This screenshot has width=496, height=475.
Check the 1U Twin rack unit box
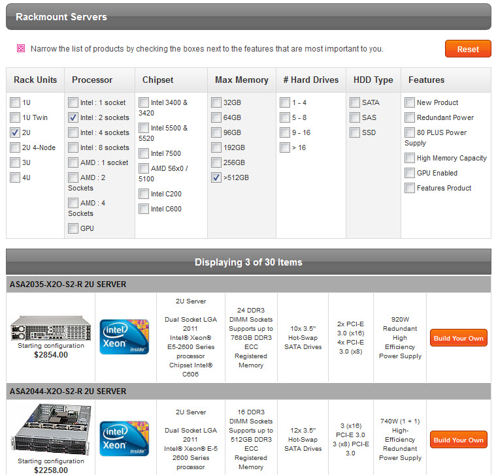click(x=15, y=117)
